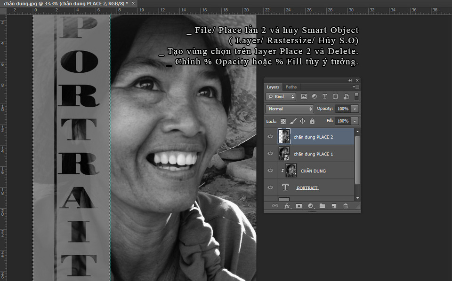452x281 pixels.
Task: Filter layers by pixel layers icon
Action: (x=304, y=97)
